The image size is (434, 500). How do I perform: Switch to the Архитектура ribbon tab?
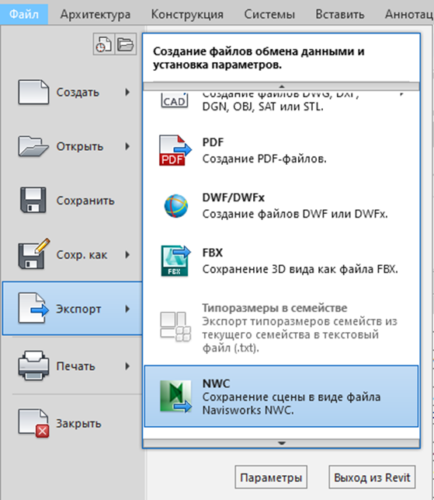tap(95, 14)
